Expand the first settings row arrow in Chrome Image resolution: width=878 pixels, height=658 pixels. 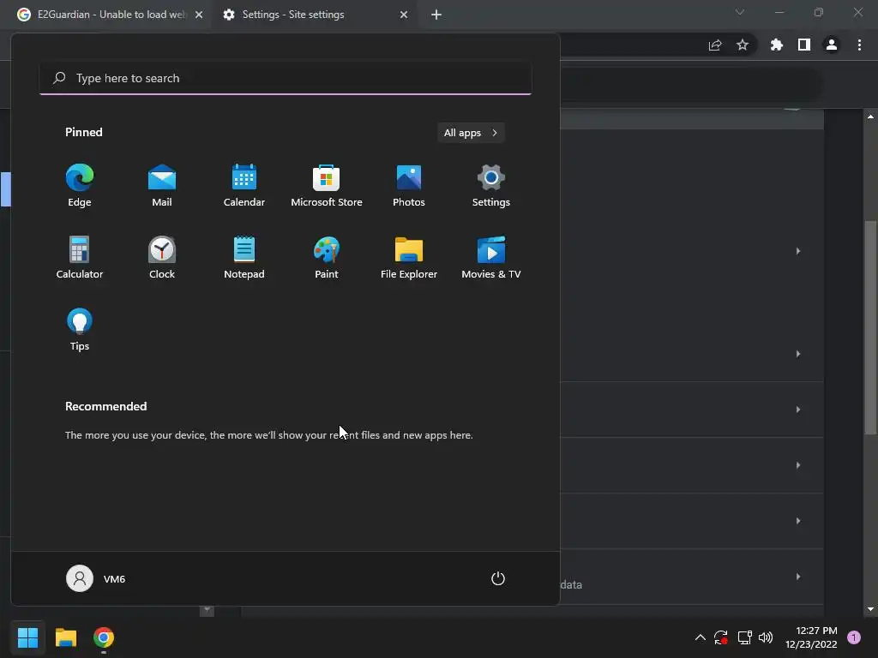point(798,251)
